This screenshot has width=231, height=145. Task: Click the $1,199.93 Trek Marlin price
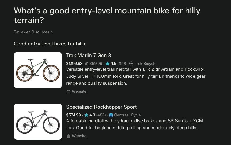coord(74,64)
